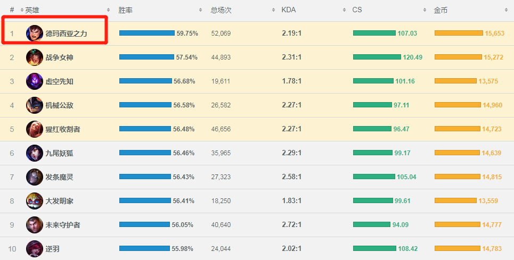This screenshot has height=260, width=514.
Task: Click the 发条魔灵 champion avatar icon
Action: coord(35,177)
